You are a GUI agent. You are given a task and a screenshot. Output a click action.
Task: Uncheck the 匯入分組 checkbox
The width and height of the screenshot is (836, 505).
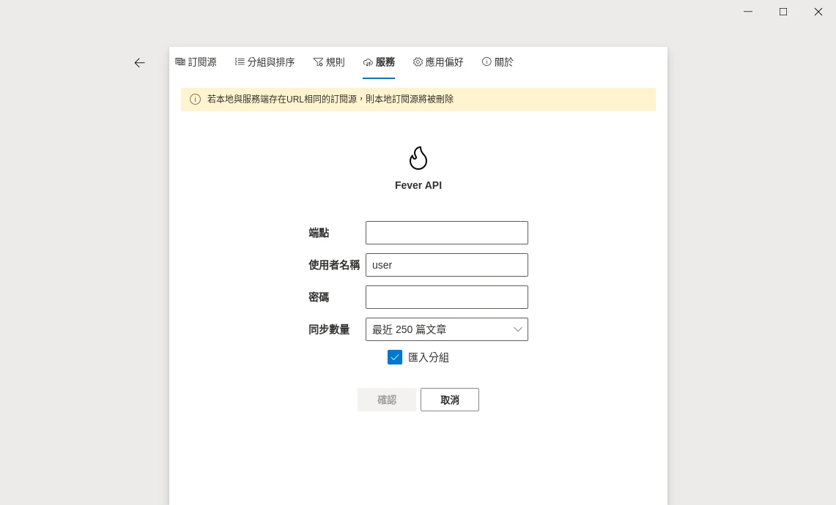[394, 357]
